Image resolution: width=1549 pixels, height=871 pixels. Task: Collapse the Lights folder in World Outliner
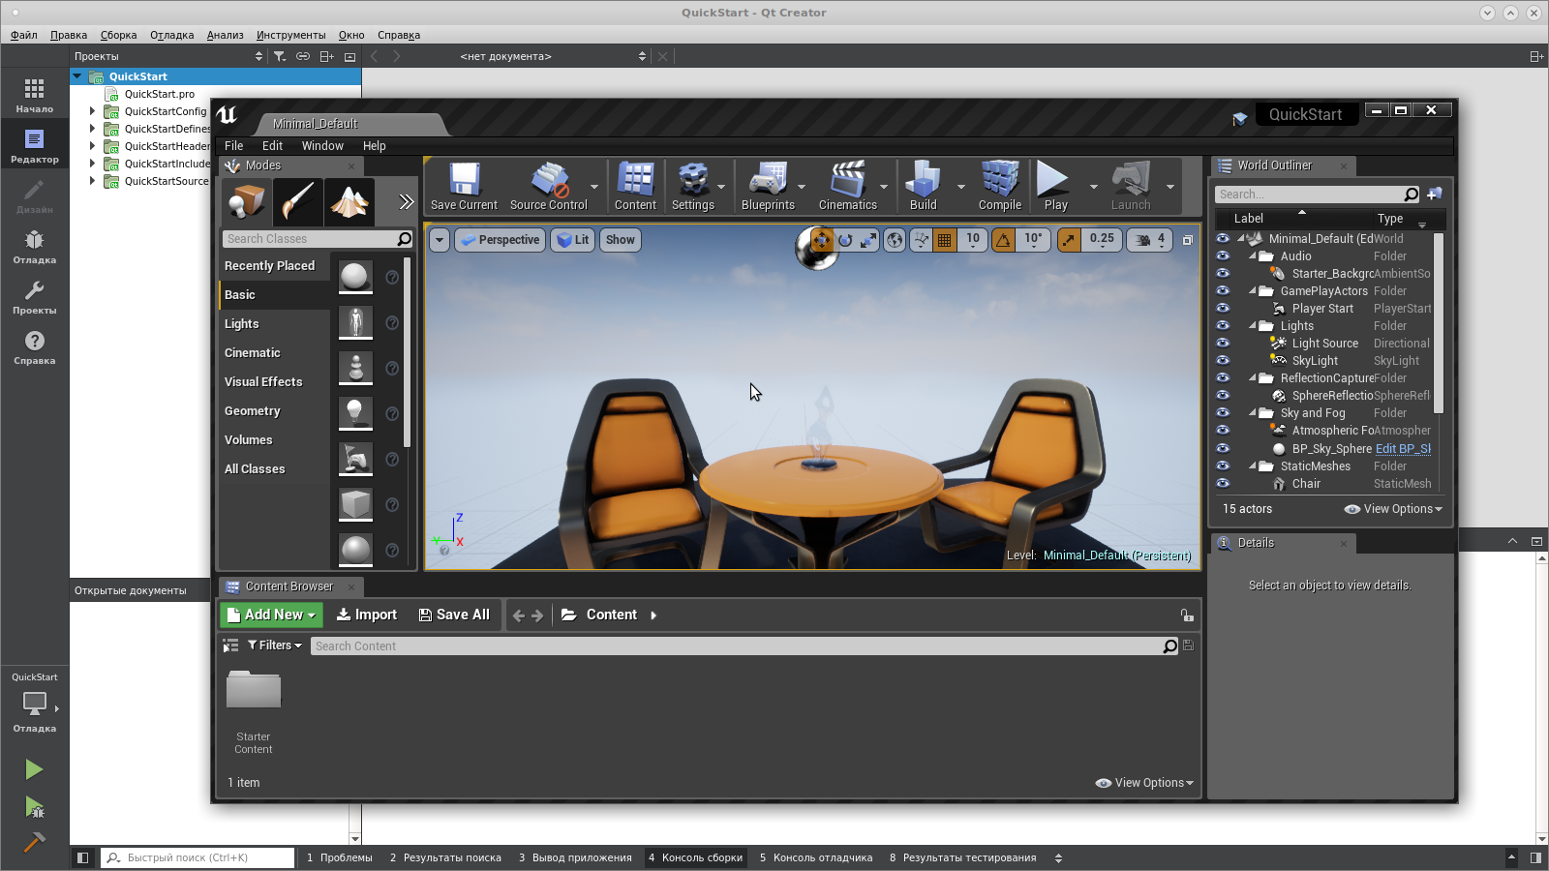(1253, 326)
